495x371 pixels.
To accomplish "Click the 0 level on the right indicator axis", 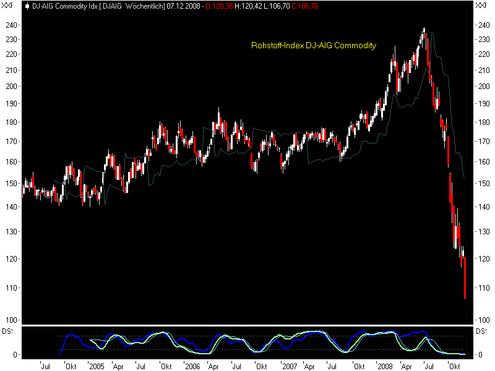I will coord(480,355).
